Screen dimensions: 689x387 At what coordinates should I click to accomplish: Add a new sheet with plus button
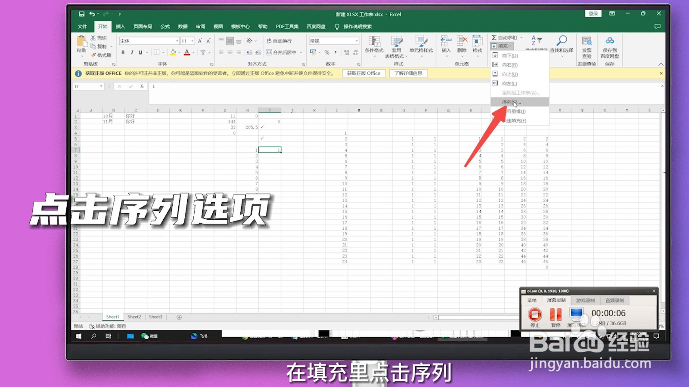179,317
